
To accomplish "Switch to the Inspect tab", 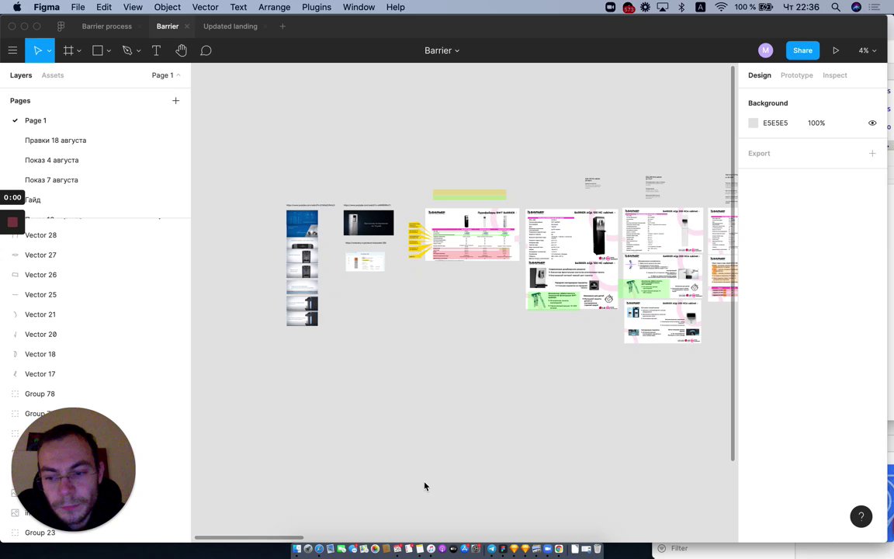I will coord(835,75).
